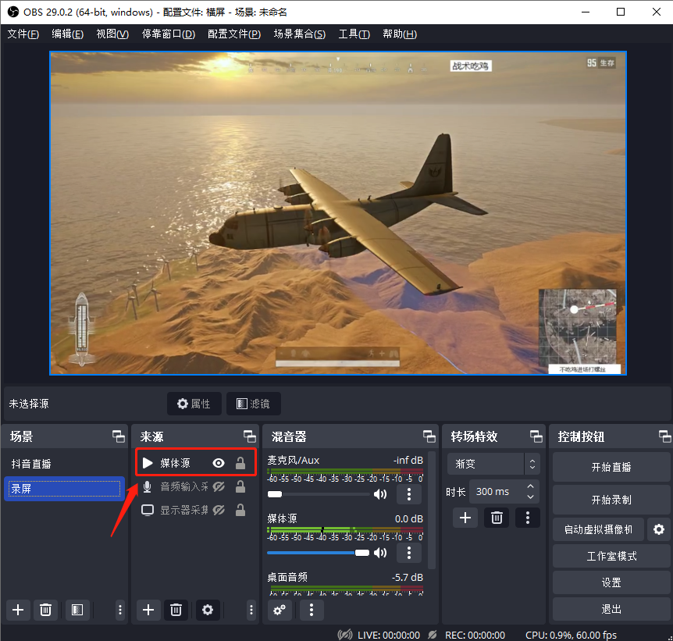This screenshot has height=641, width=673.
Task: Toggle the lock of 媒体源 source
Action: pos(240,463)
